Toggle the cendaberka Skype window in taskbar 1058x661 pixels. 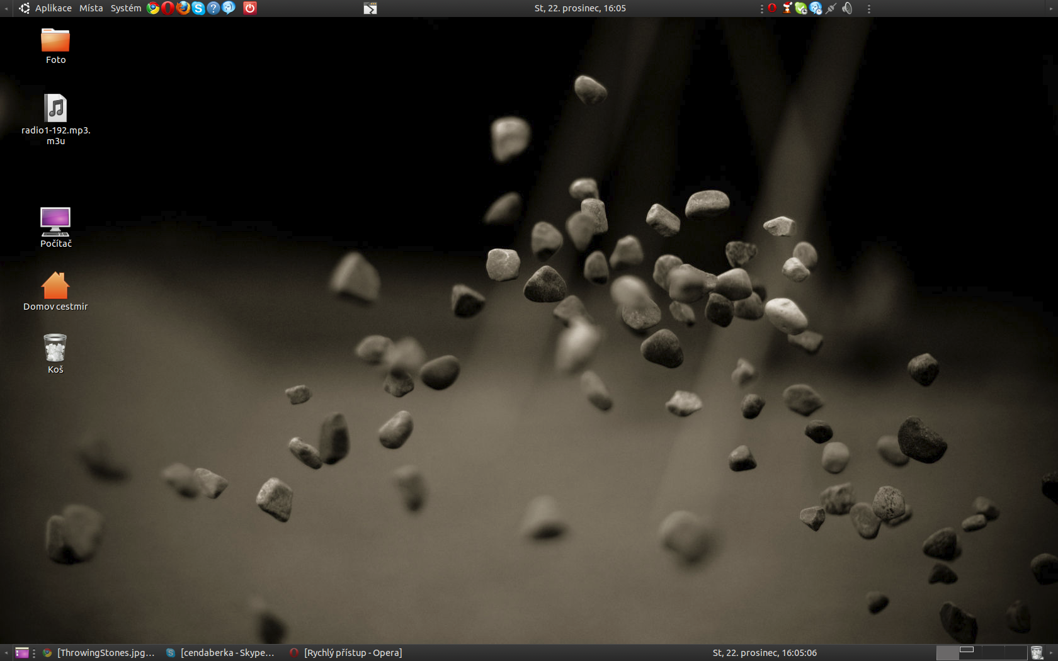click(221, 653)
